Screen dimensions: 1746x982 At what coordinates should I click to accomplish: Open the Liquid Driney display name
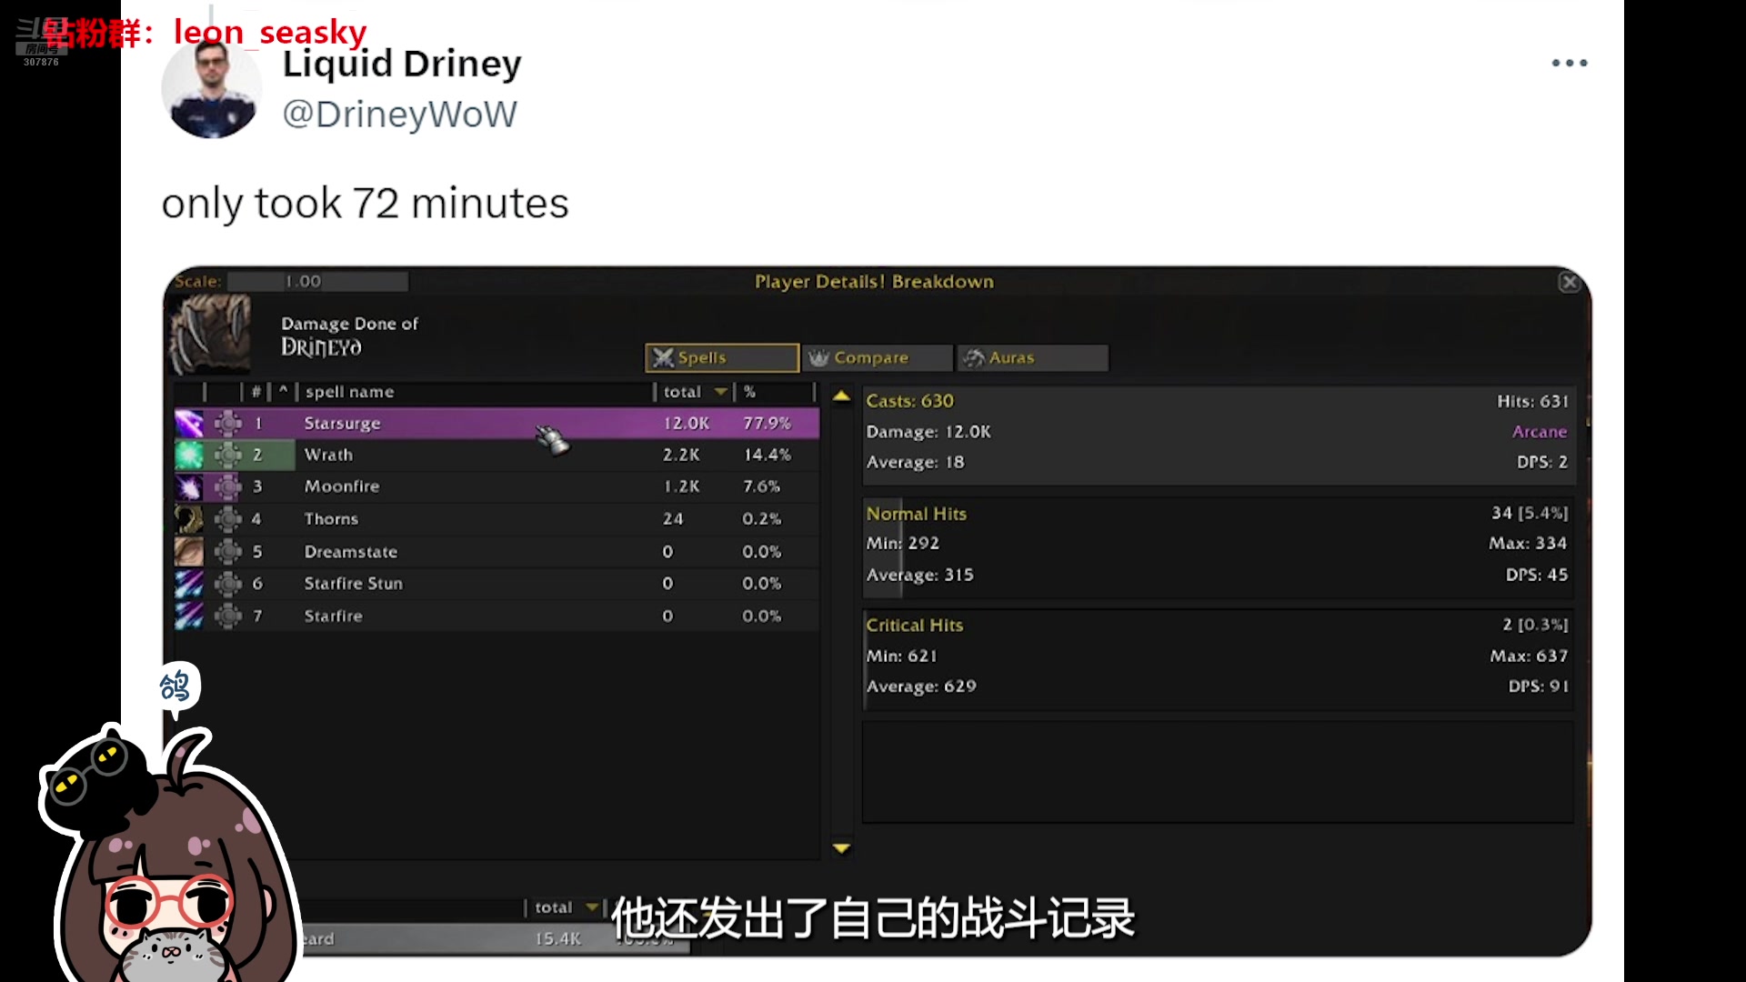click(402, 64)
